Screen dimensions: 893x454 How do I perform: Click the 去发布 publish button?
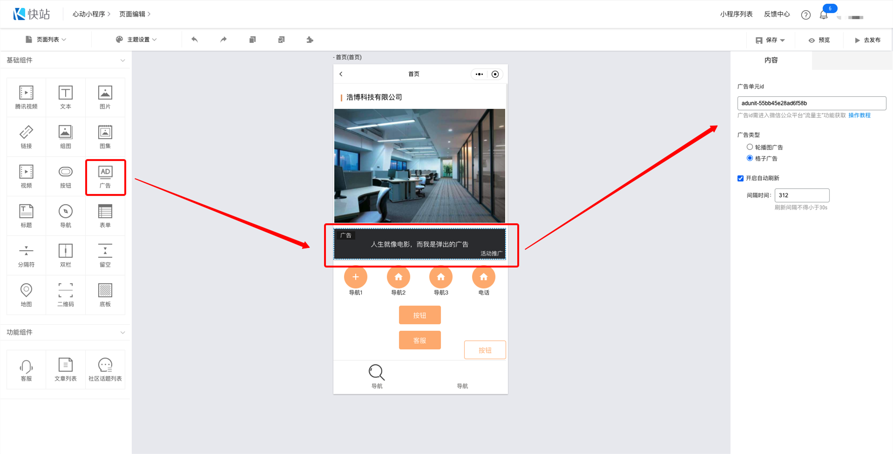867,40
